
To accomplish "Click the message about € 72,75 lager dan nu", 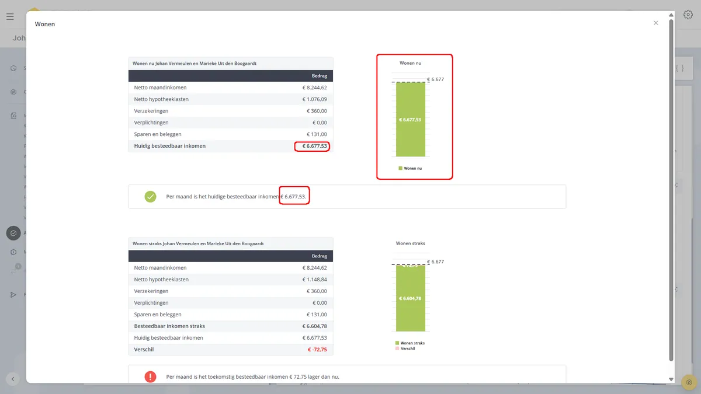I will coord(252,376).
